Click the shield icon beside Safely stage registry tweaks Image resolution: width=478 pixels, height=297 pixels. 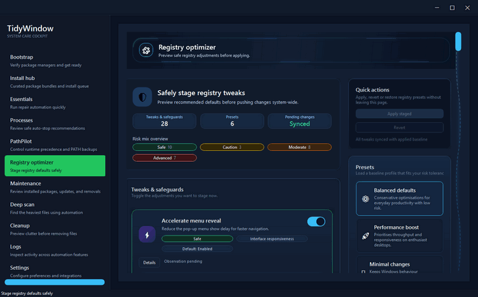click(142, 97)
